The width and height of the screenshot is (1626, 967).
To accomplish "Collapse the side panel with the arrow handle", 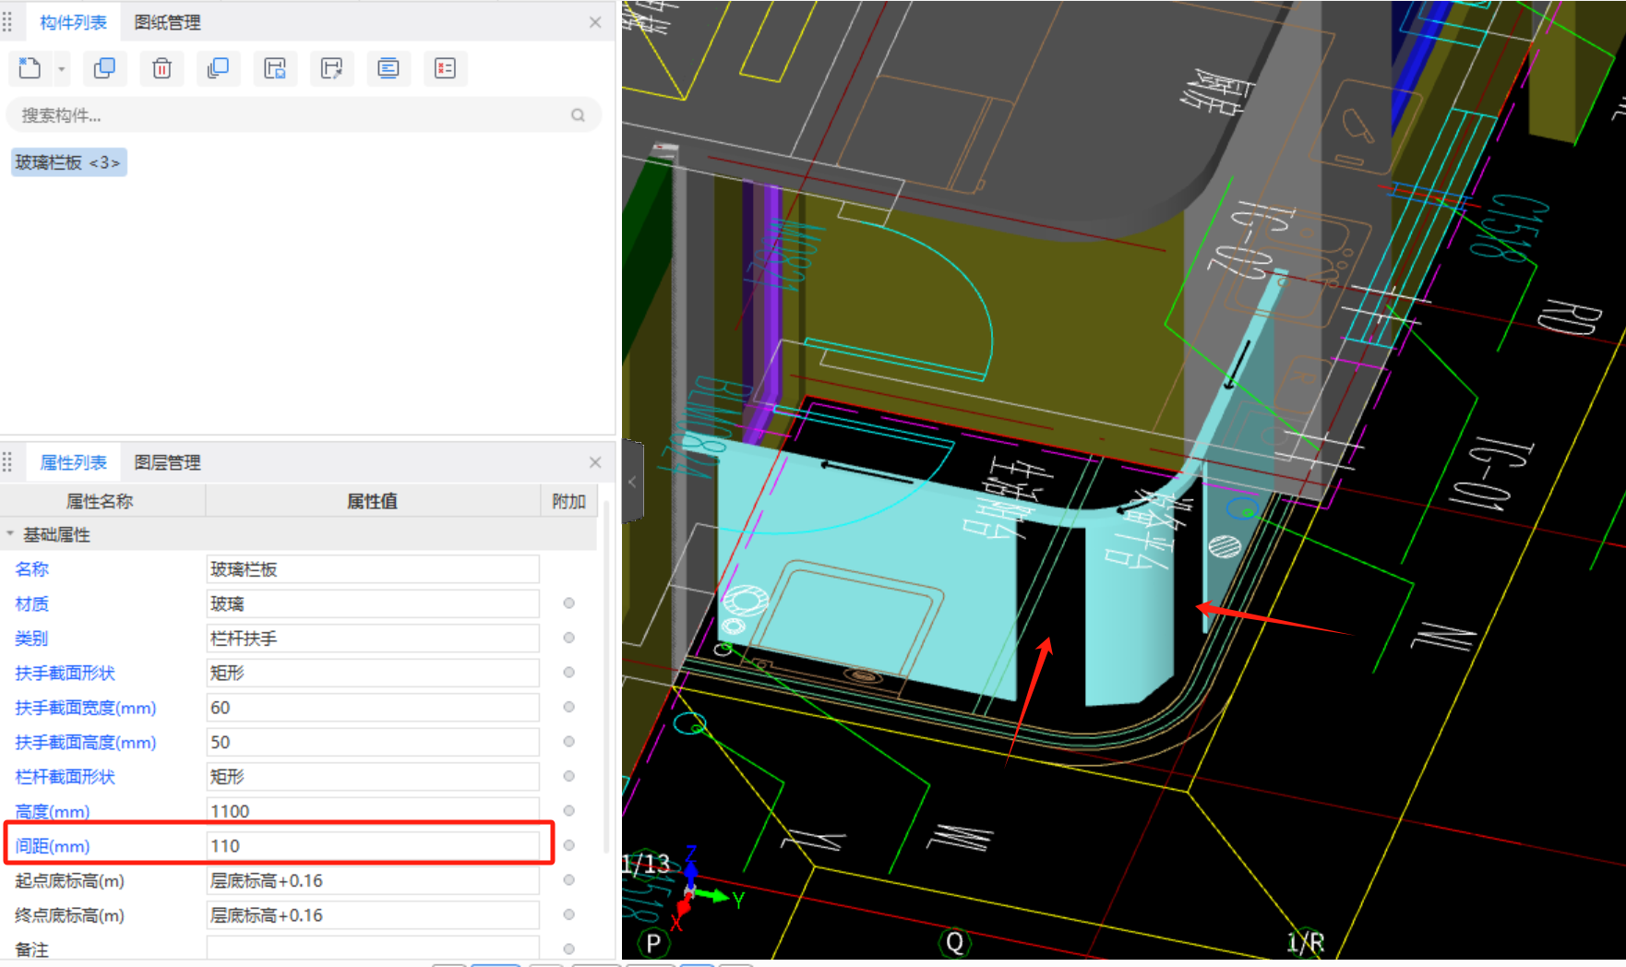I will [x=632, y=482].
